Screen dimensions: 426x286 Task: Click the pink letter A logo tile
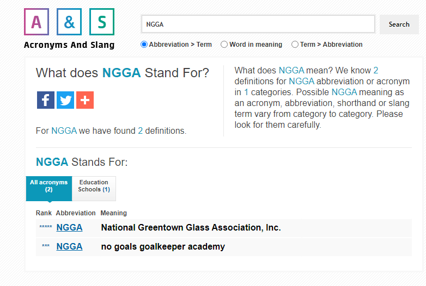coord(36,22)
